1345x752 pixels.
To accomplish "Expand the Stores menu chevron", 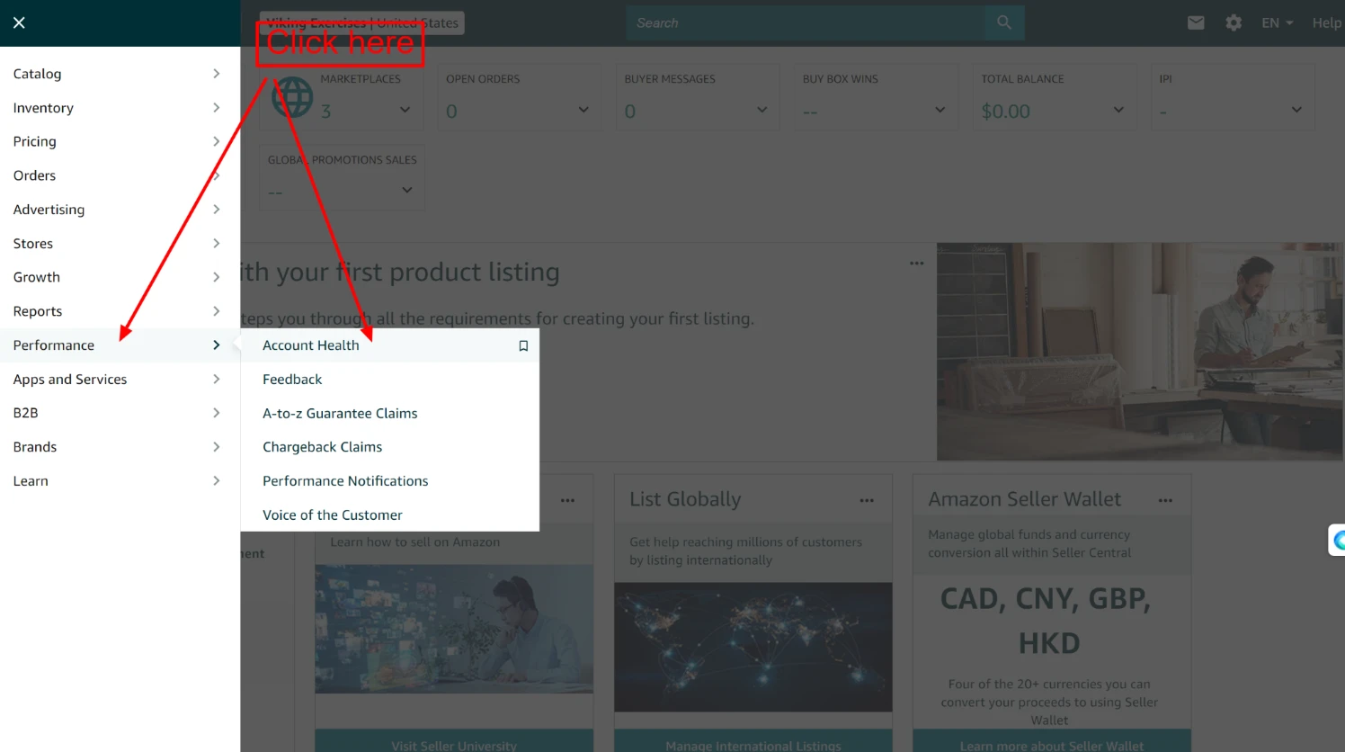I will click(x=216, y=243).
